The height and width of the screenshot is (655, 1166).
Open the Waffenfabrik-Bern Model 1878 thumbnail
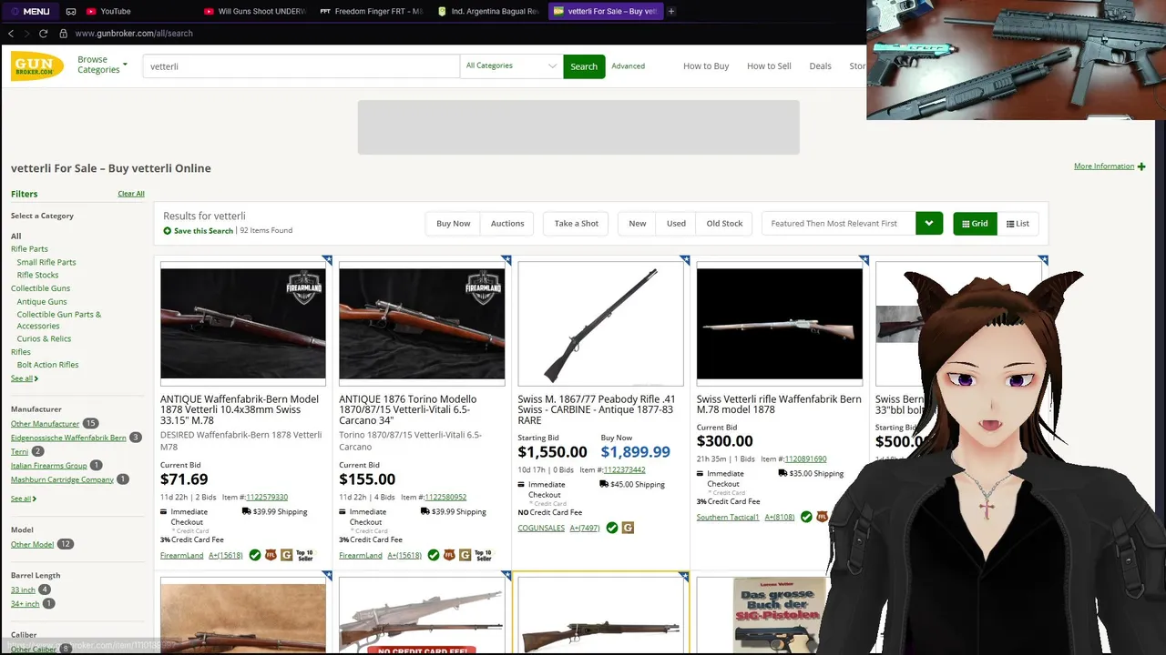243,323
